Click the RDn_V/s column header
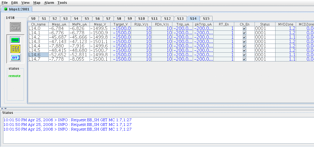314x147 pixels. pos(162,24)
